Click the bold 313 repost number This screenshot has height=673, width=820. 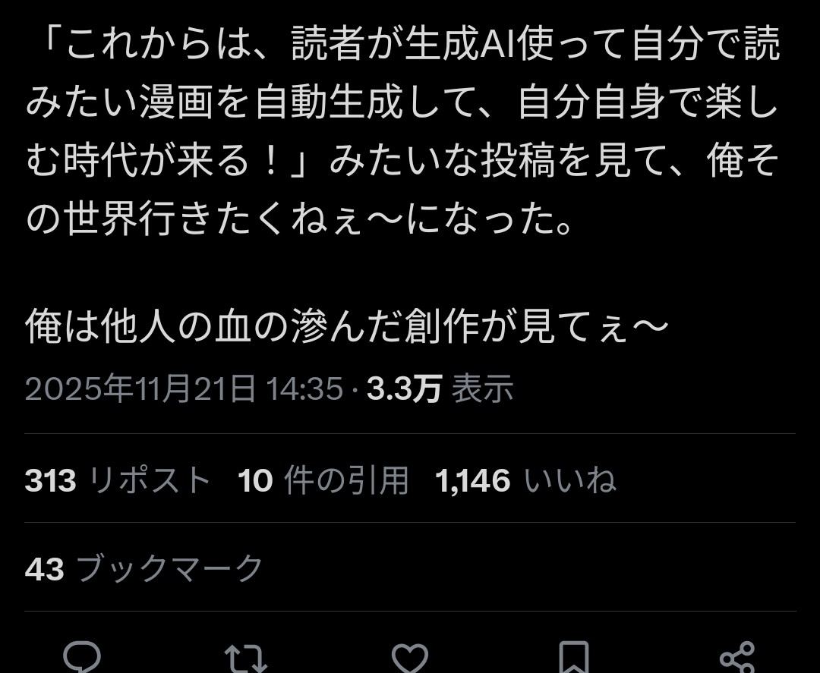click(x=51, y=481)
